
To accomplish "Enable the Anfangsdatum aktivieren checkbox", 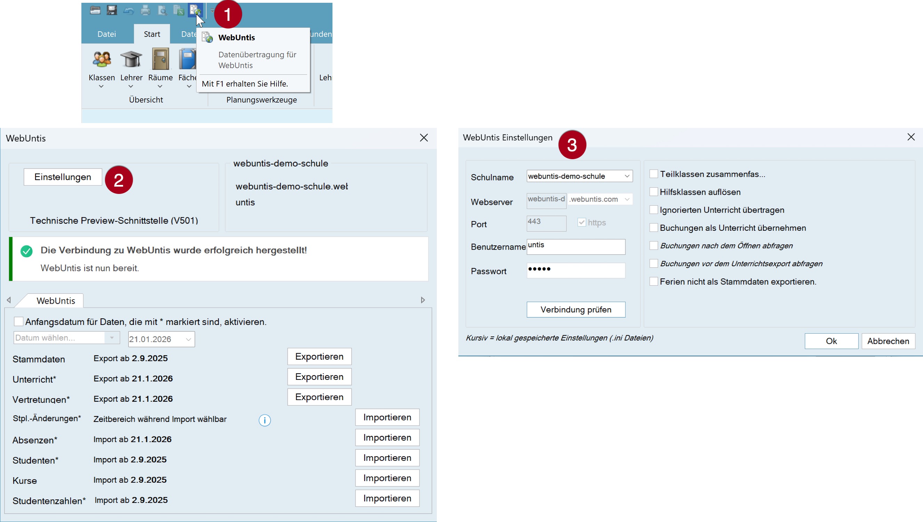I will tap(19, 321).
